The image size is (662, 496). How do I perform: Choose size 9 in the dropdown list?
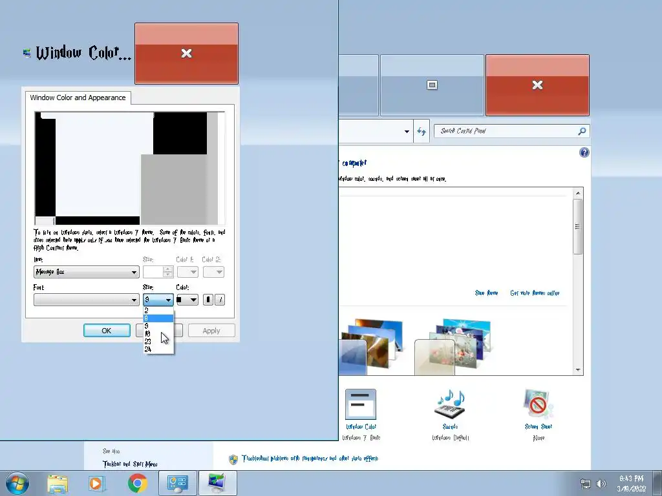click(158, 326)
